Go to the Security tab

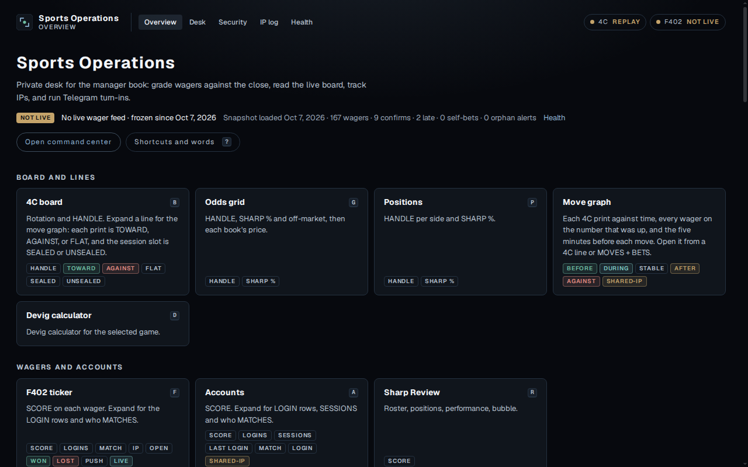click(233, 22)
